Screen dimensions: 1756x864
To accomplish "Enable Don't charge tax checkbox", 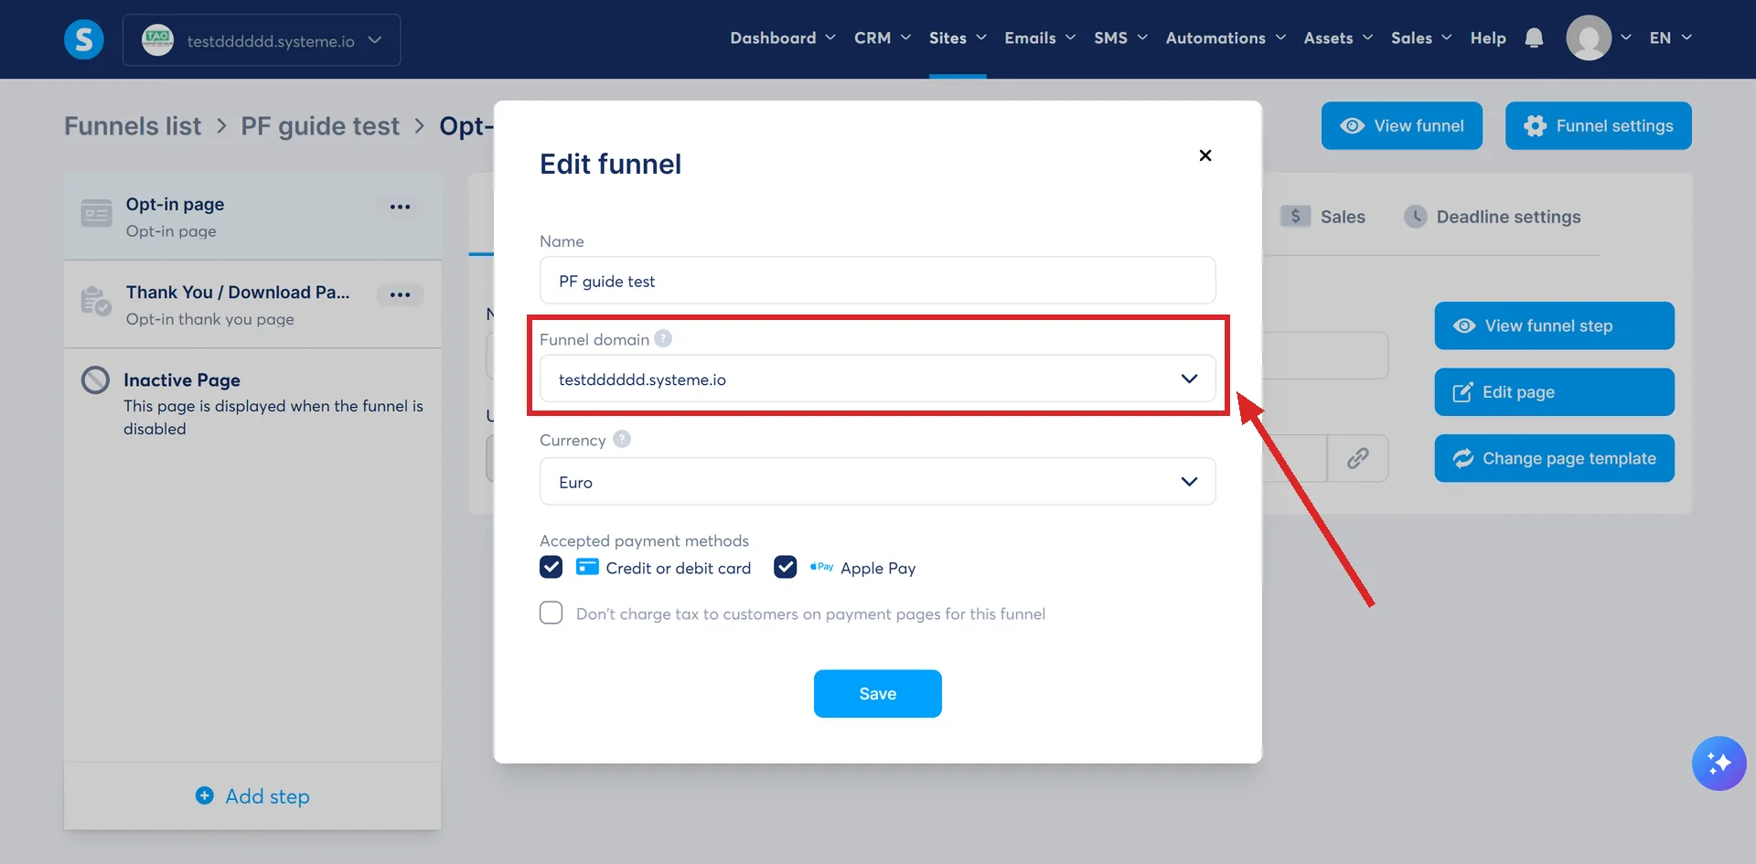I will click(551, 613).
